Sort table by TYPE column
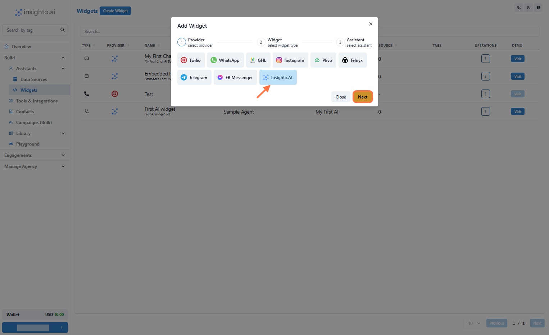The image size is (549, 335). click(x=89, y=45)
